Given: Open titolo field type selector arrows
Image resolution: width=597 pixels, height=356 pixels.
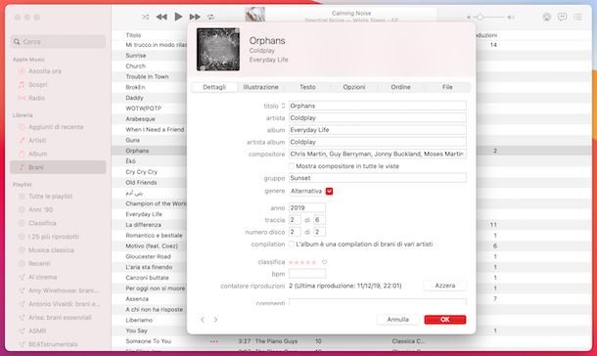Looking at the screenshot, I should (x=283, y=106).
